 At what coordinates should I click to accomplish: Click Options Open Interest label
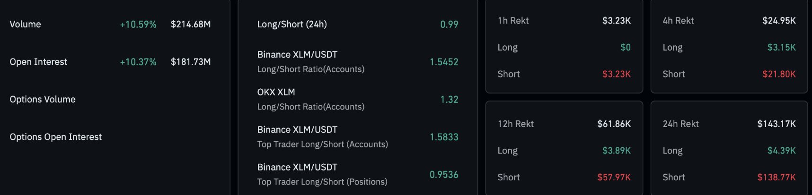coord(56,137)
